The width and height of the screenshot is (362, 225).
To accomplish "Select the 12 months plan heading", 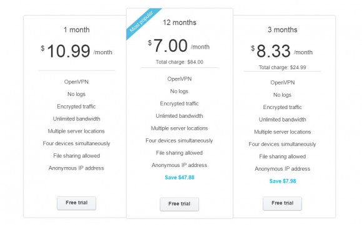I will pyautogui.click(x=179, y=22).
